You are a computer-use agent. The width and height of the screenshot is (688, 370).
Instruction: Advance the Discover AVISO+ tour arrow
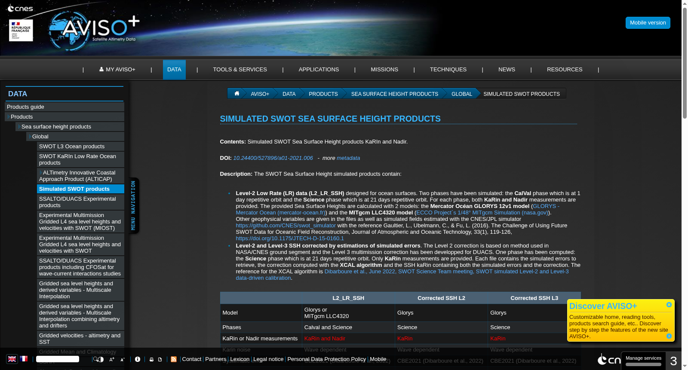tap(669, 336)
